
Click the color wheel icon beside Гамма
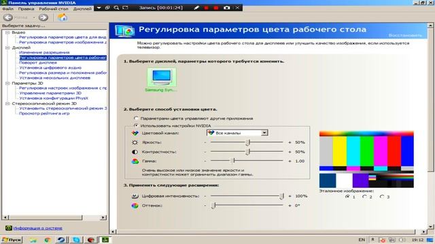coord(135,161)
